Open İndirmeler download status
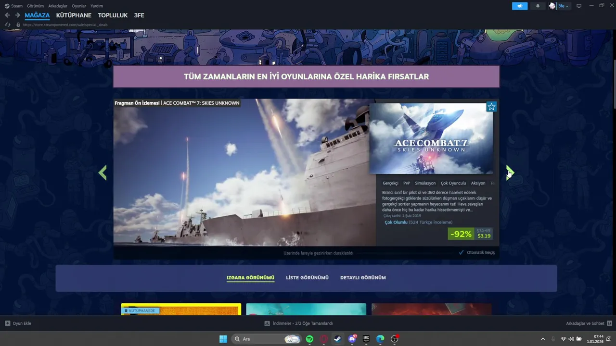This screenshot has width=616, height=346. [303, 323]
